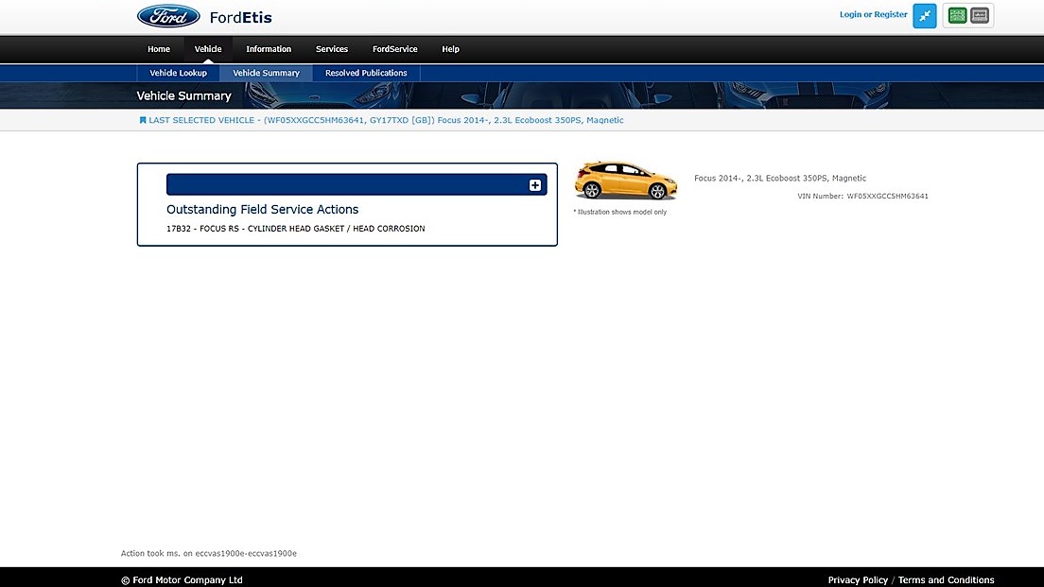Switch to Resolved Publications tab
The image size is (1044, 587).
pos(366,73)
